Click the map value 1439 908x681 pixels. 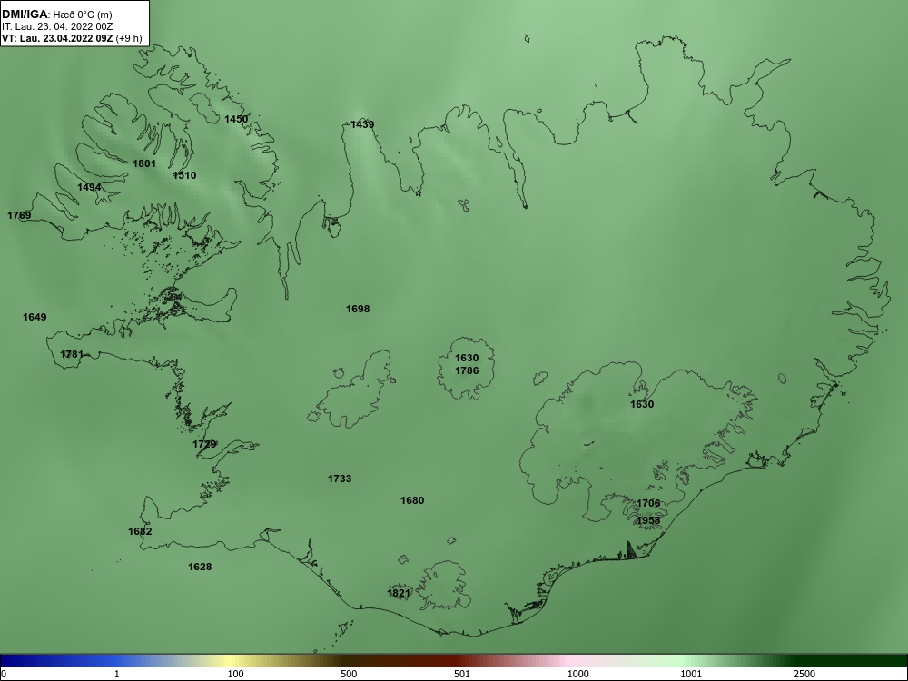pyautogui.click(x=362, y=124)
